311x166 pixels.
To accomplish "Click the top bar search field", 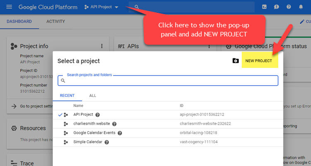I will 192,7.
